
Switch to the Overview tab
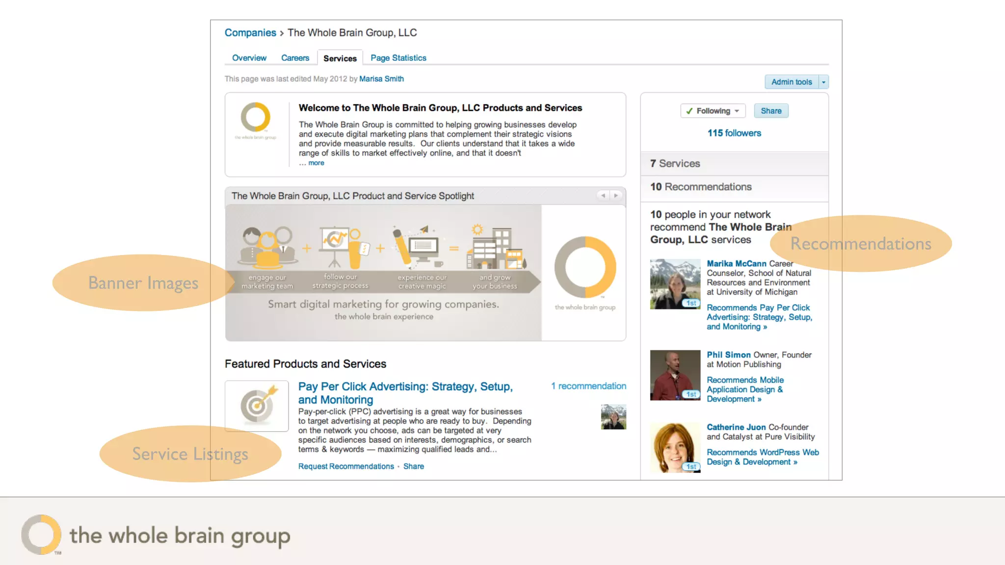(249, 58)
